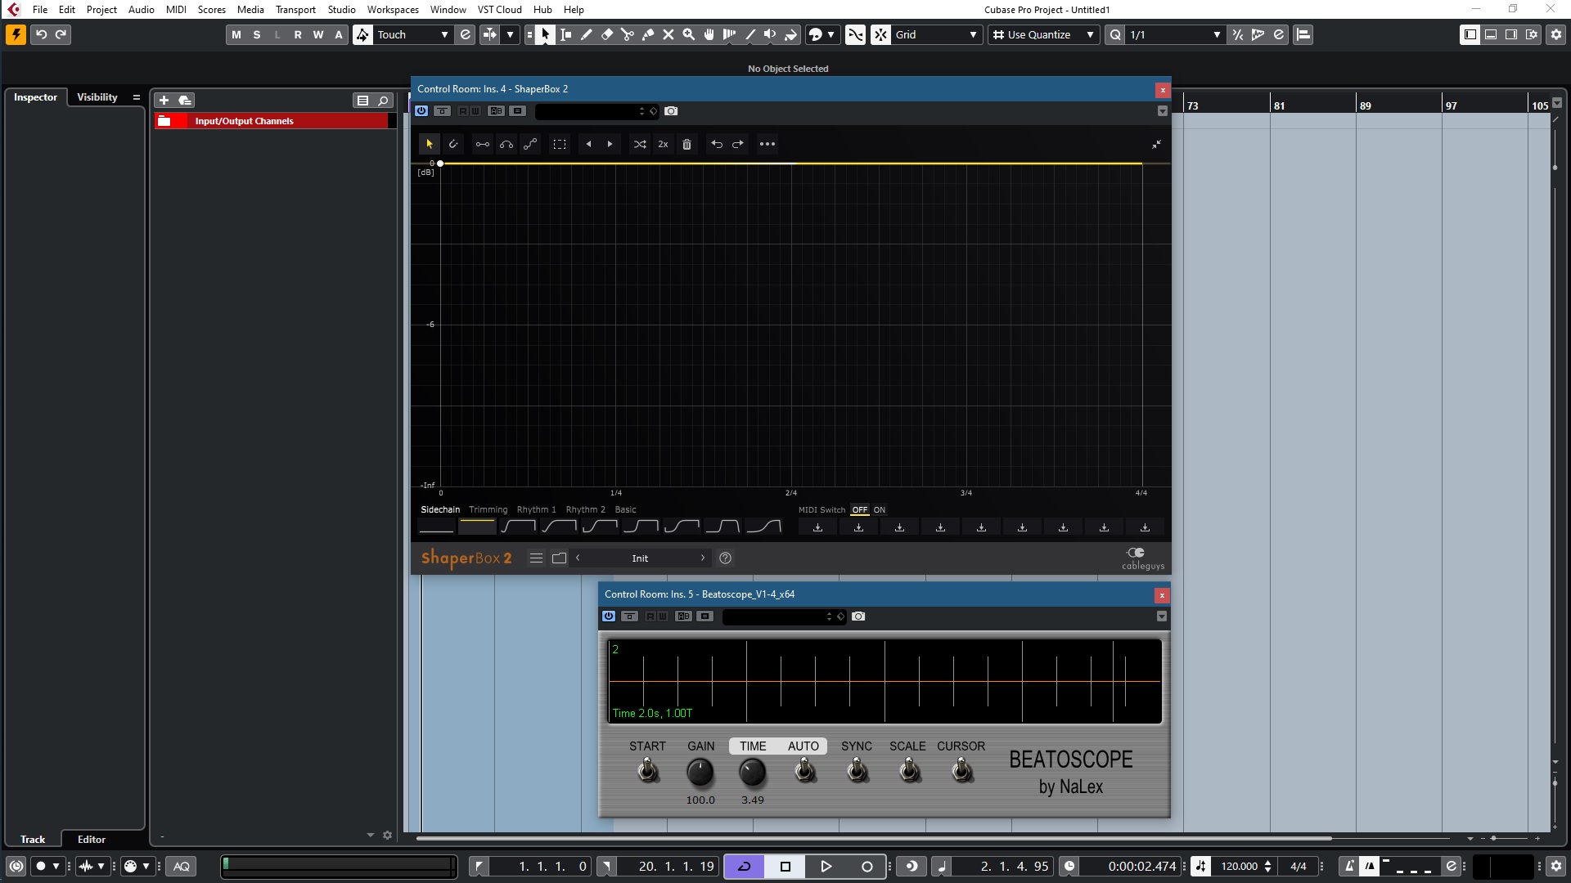Toggle the transport cycle loop button
Image resolution: width=1571 pixels, height=883 pixels.
(x=745, y=866)
